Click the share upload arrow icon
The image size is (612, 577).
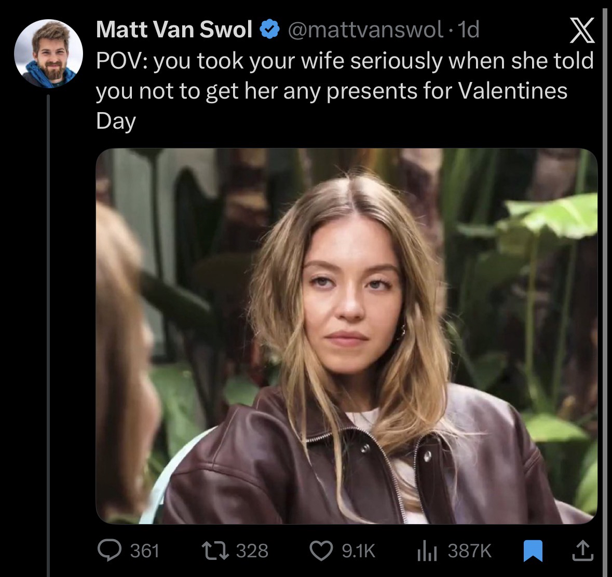click(582, 551)
